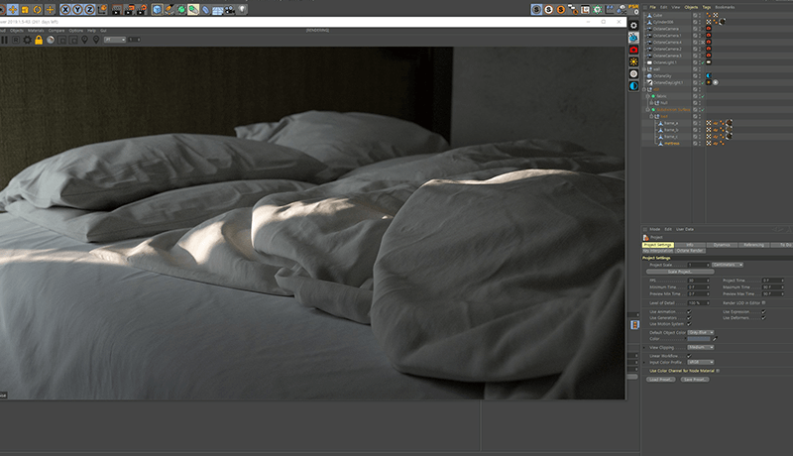
Task: Select the Cylinder006 object in Object Manager
Action: [663, 22]
